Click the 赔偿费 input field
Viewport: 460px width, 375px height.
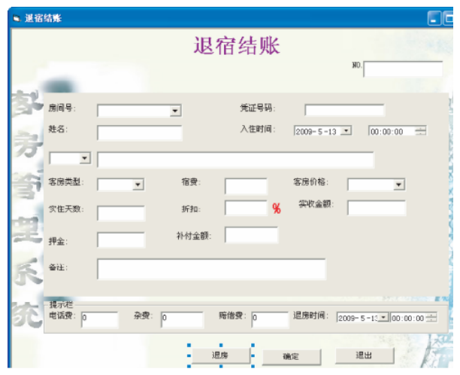(x=270, y=319)
